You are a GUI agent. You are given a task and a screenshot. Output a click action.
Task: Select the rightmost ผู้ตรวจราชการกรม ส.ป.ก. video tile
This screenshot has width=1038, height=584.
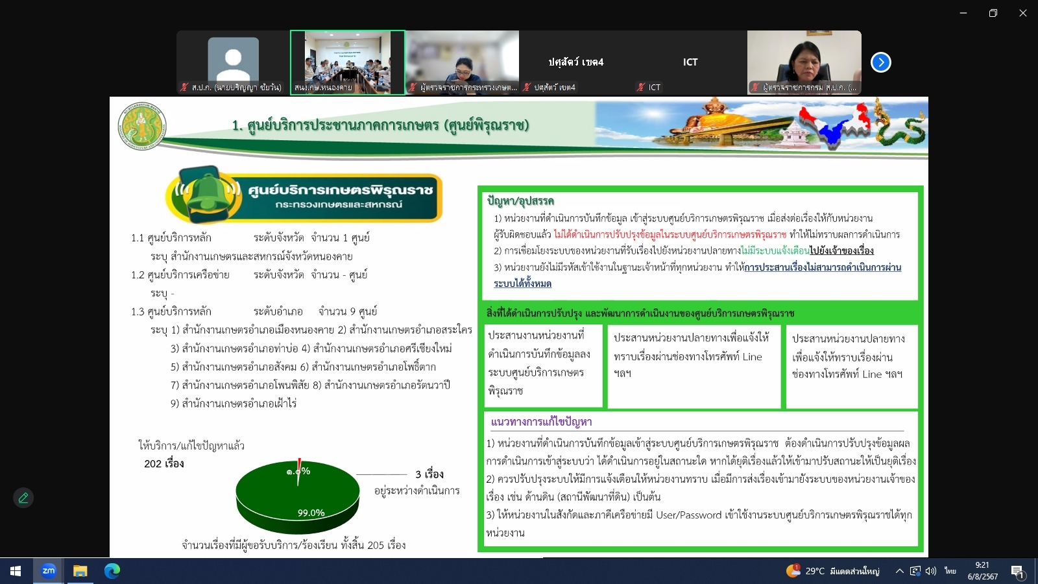[x=804, y=62]
